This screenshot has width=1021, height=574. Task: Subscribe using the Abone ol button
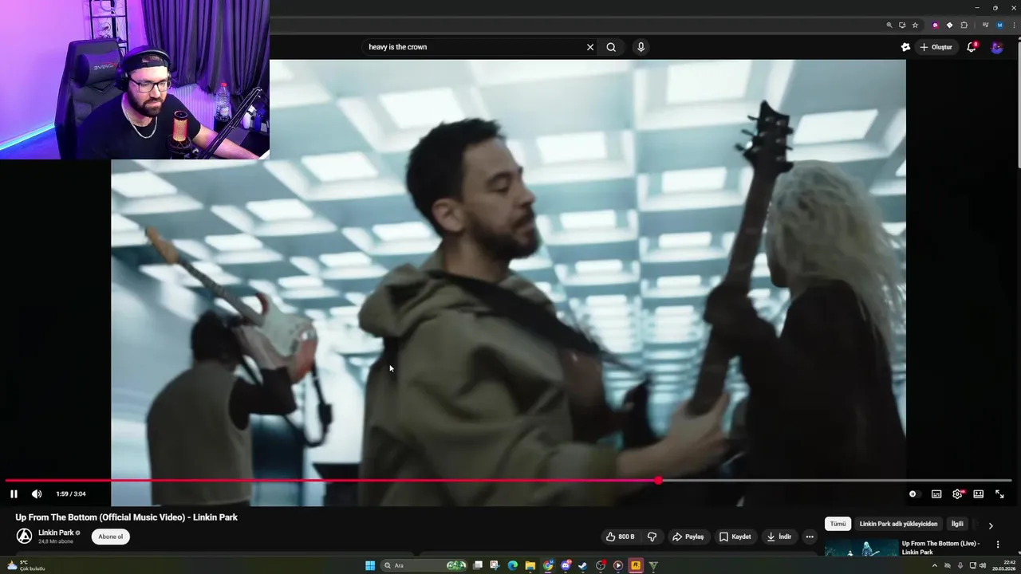pos(110,537)
